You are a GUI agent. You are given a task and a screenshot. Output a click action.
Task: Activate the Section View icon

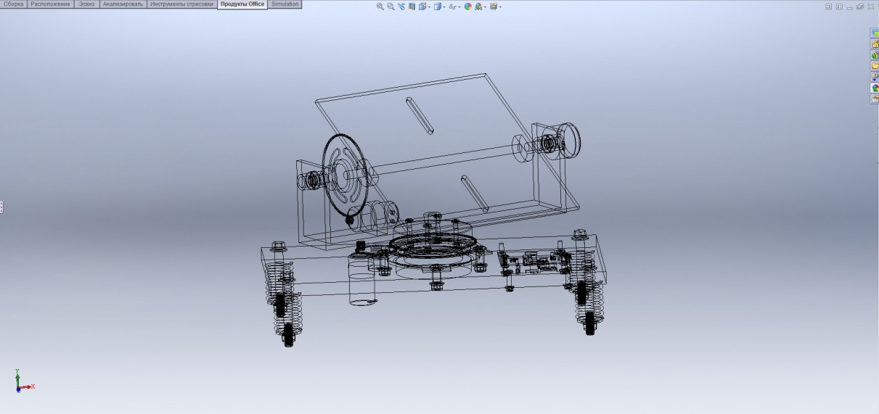pos(412,7)
